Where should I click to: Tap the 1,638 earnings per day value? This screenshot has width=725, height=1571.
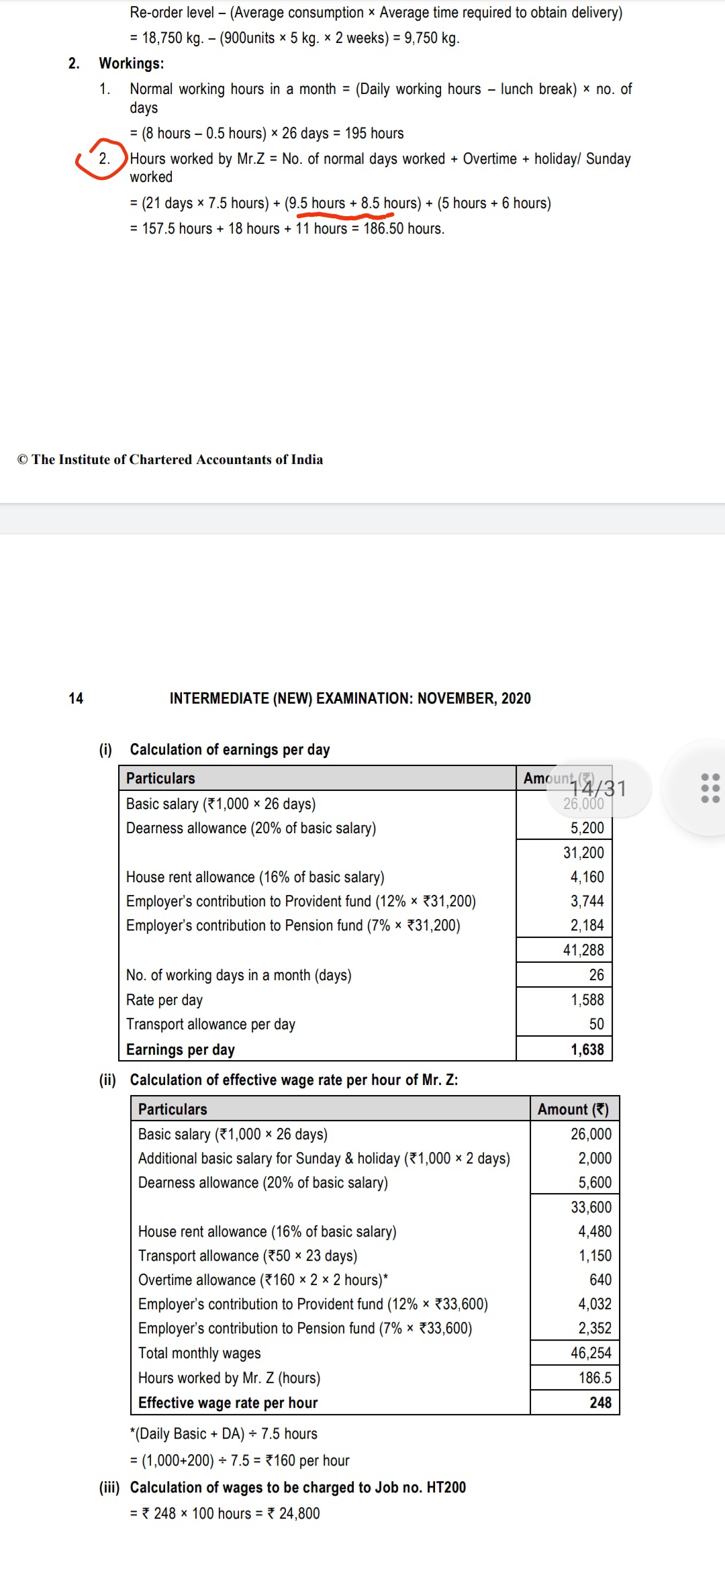[587, 1049]
